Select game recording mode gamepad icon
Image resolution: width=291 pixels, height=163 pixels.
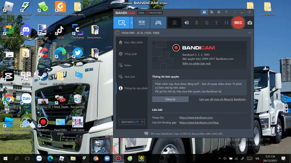pos(158,23)
